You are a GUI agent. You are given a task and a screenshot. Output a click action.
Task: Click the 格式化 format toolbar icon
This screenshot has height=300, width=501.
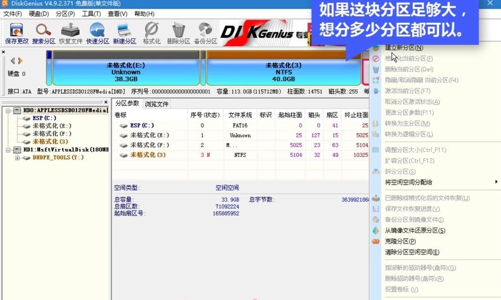pyautogui.click(x=152, y=33)
